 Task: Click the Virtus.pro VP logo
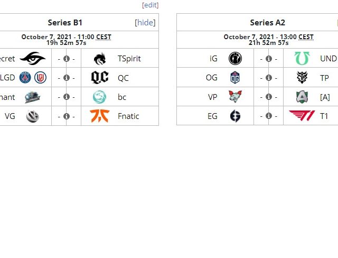[235, 97]
